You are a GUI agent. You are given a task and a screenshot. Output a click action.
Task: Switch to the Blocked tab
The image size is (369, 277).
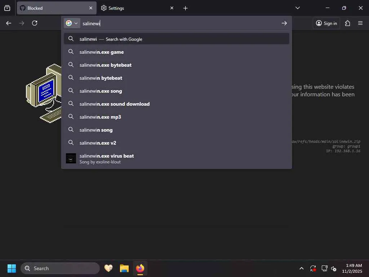point(57,8)
